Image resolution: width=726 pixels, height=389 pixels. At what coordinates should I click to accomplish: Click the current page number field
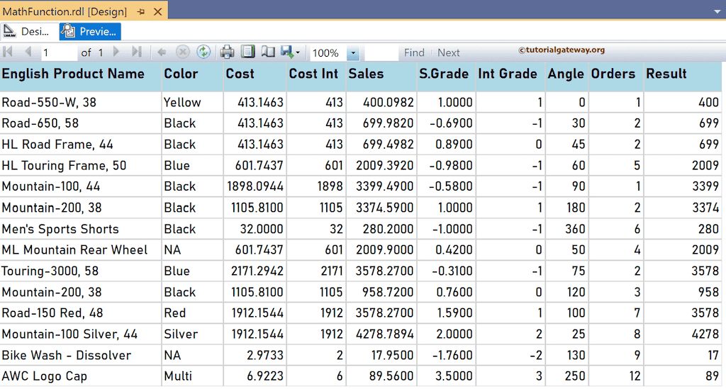[x=59, y=52]
